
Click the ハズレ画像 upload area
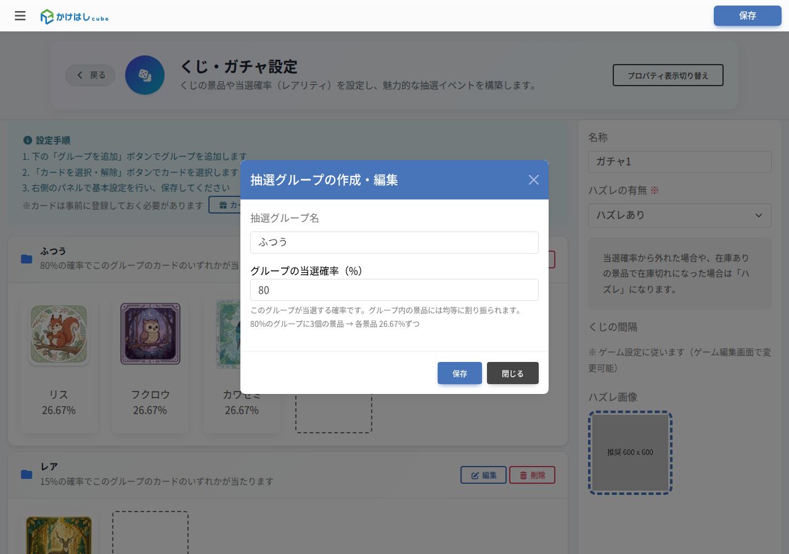click(x=630, y=452)
